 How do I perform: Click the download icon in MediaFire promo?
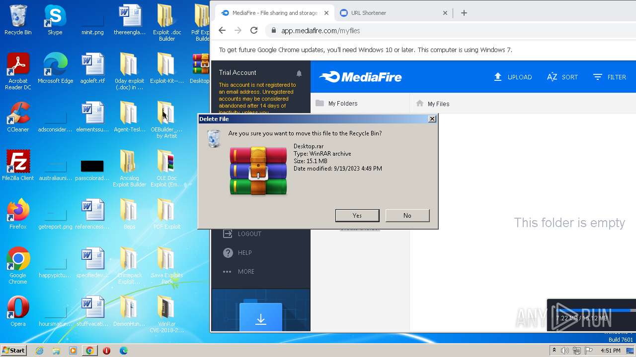click(260, 319)
